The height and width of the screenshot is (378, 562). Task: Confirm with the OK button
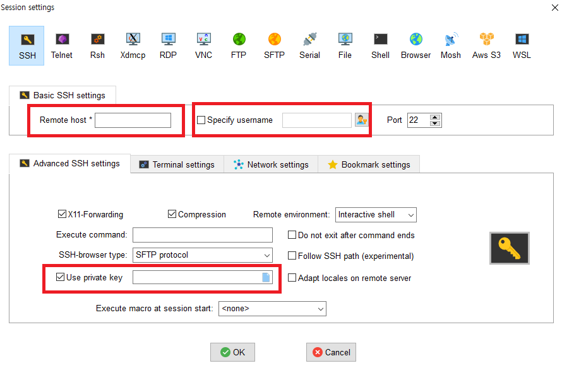click(x=232, y=352)
